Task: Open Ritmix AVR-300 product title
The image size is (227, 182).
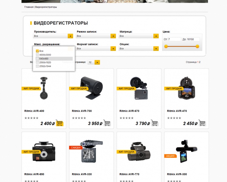Action: [x=177, y=174]
